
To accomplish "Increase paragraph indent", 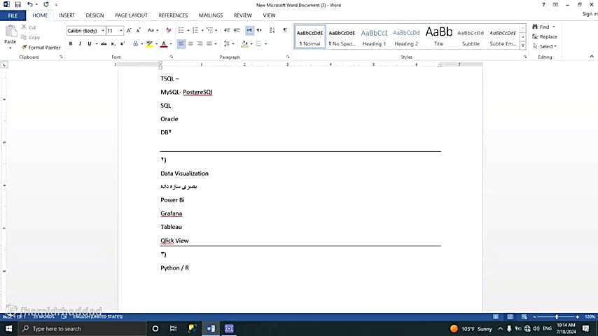I will point(237,31).
